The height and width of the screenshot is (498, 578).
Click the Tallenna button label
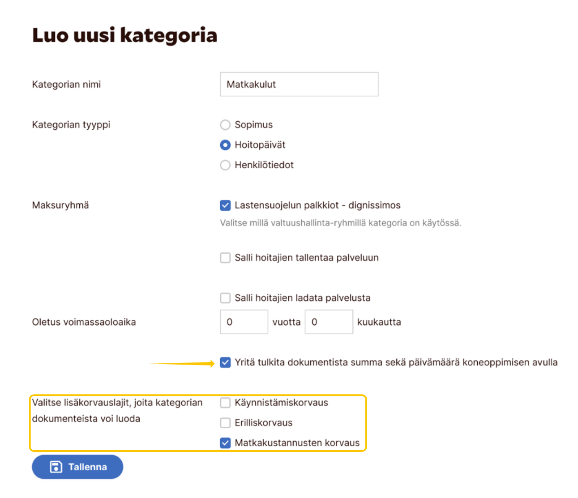point(87,467)
